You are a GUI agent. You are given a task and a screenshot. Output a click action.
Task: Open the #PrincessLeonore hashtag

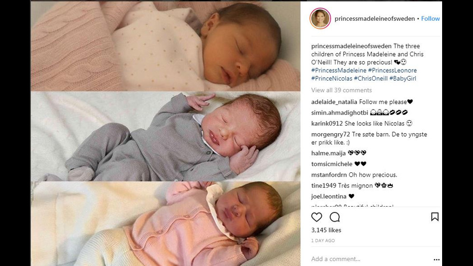392,70
